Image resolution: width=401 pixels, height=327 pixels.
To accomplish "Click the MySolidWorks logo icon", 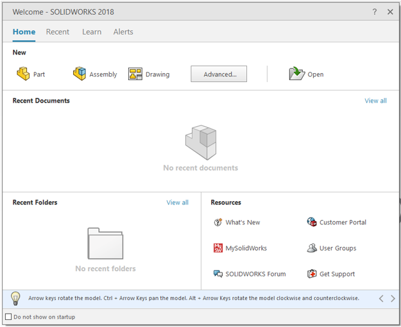I will 218,248.
